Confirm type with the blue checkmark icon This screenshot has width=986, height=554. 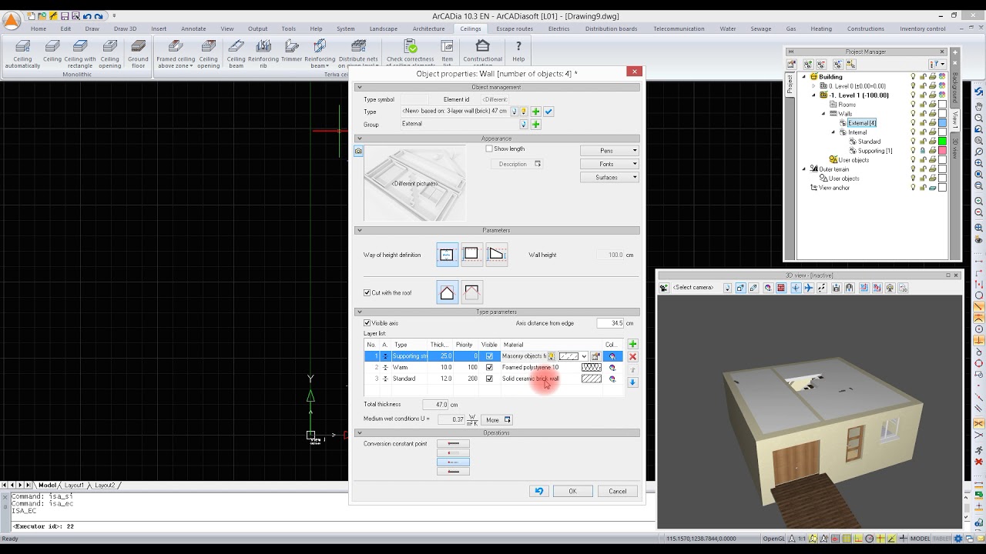tap(548, 112)
